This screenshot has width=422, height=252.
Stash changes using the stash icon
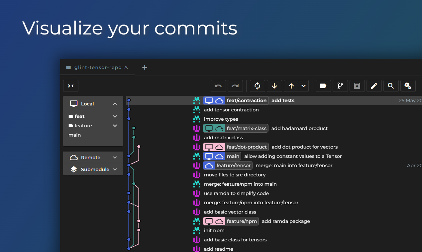357,86
